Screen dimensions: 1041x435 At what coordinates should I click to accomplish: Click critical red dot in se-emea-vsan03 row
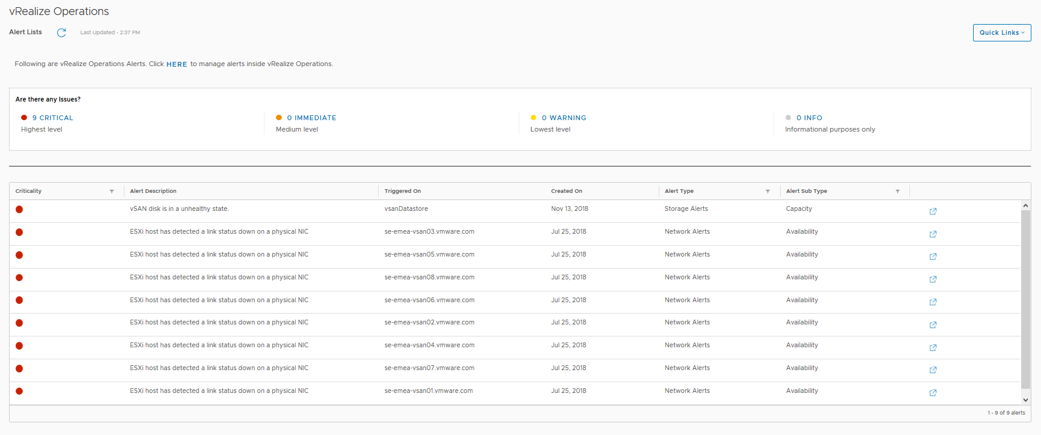pyautogui.click(x=19, y=232)
